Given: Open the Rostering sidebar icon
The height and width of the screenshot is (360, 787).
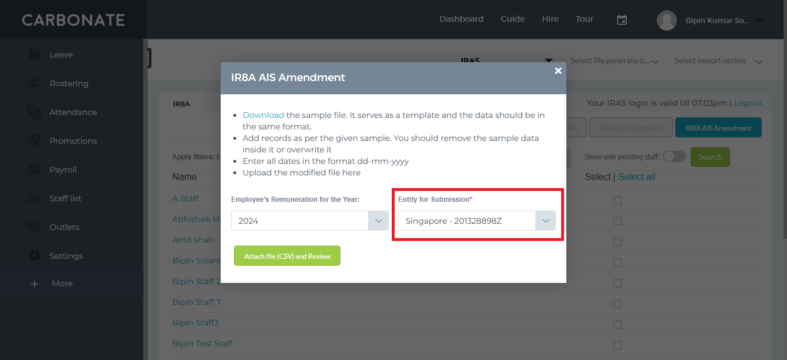Looking at the screenshot, I should coord(35,83).
